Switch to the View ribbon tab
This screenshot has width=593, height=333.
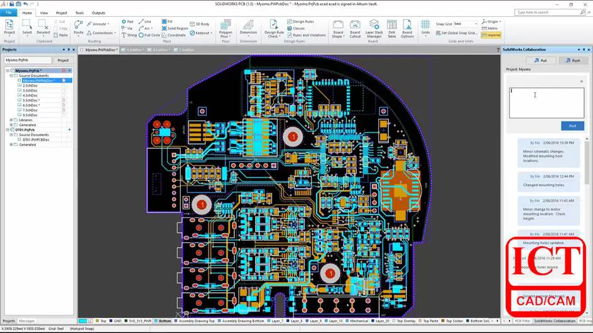(44, 13)
